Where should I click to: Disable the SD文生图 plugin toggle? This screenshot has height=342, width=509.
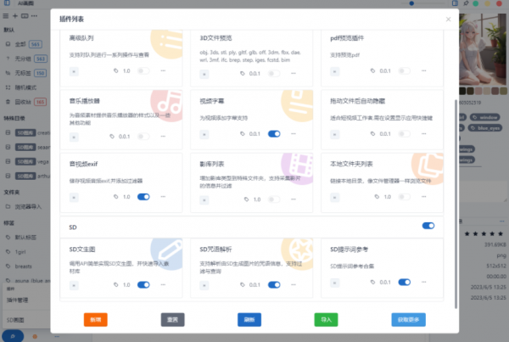pos(143,285)
